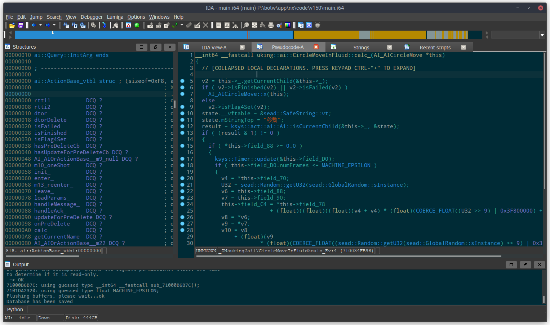Click the address navigation band marker

tap(53, 33)
